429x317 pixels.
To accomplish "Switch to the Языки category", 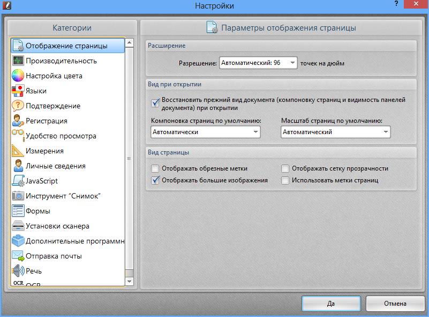I will tap(68, 91).
